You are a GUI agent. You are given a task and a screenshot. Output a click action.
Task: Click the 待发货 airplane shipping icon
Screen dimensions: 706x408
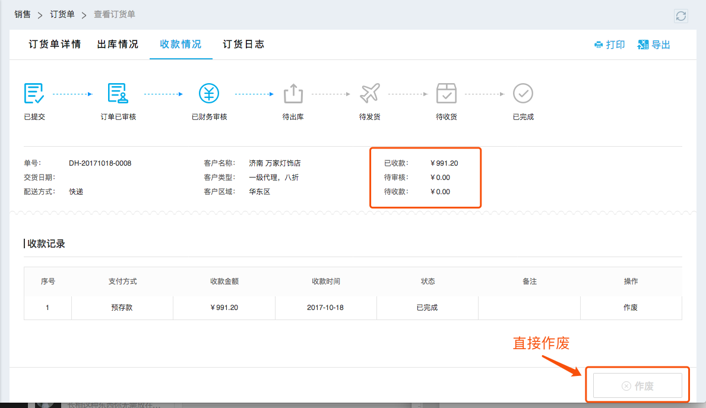(369, 93)
